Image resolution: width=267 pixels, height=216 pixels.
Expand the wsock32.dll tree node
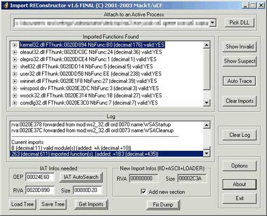(x=15, y=96)
